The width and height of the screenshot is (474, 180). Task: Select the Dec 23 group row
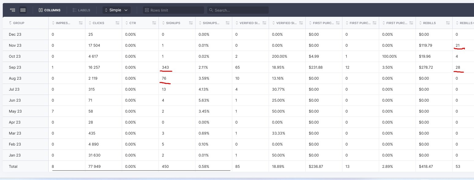tap(15, 34)
